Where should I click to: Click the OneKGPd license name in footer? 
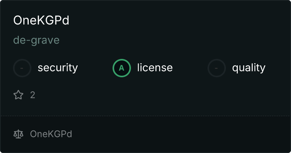click(51, 134)
